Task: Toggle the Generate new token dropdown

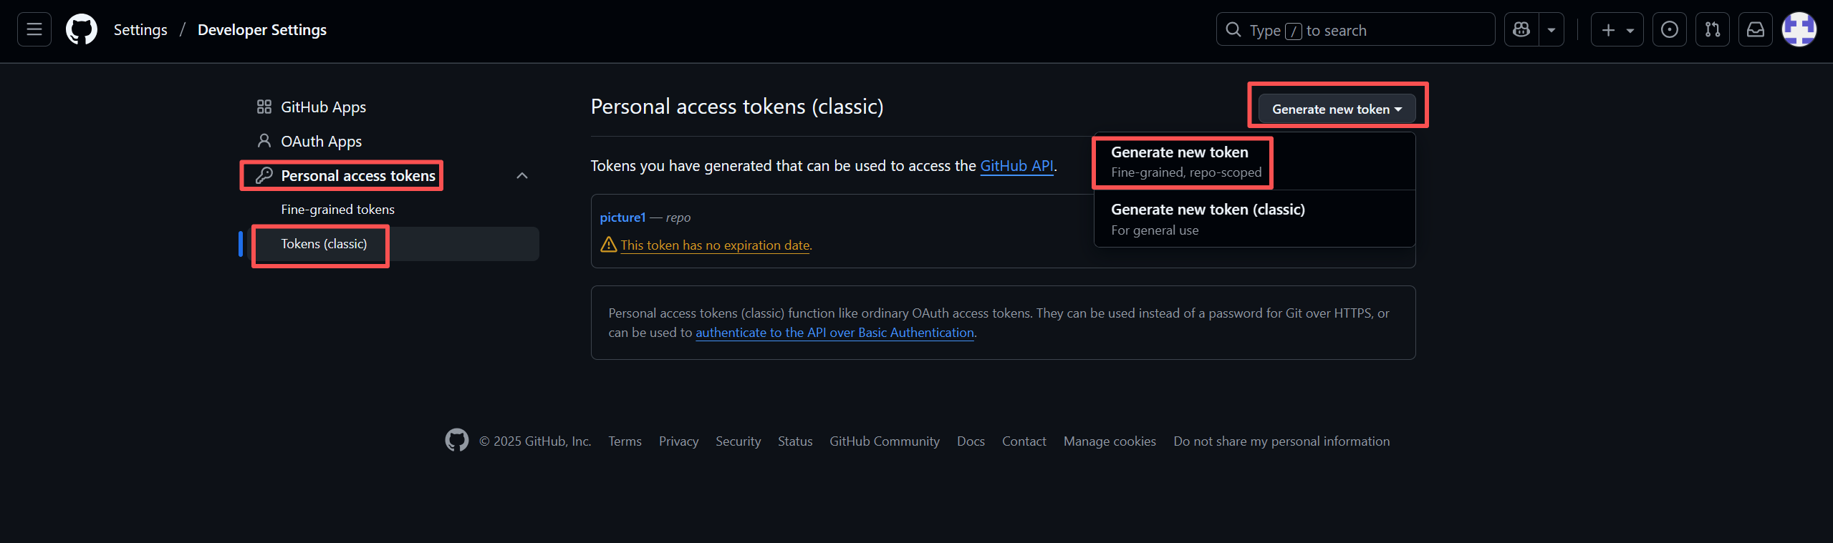Action: (x=1337, y=109)
